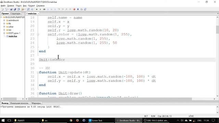Image resolution: width=219 pixels, height=123 pixels.
Task: Click the Стр: 28 Стб: 13 status field
Action: coord(165,116)
